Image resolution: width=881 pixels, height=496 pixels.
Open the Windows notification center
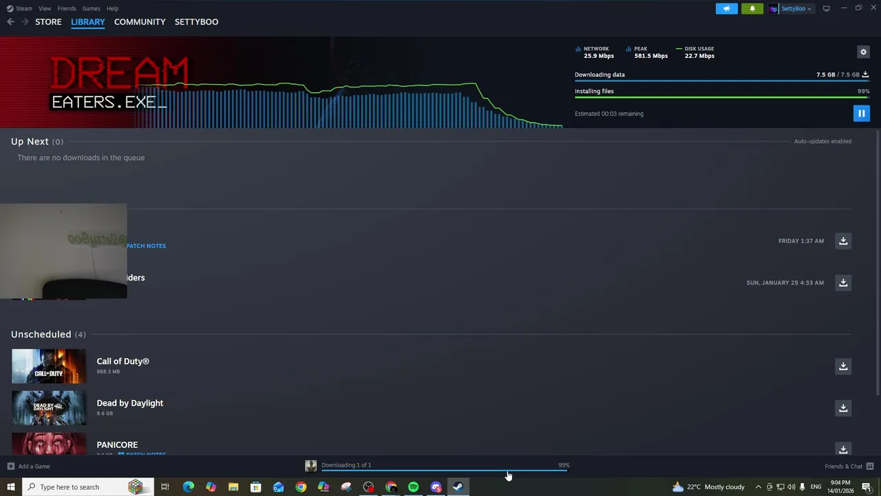pyautogui.click(x=867, y=487)
